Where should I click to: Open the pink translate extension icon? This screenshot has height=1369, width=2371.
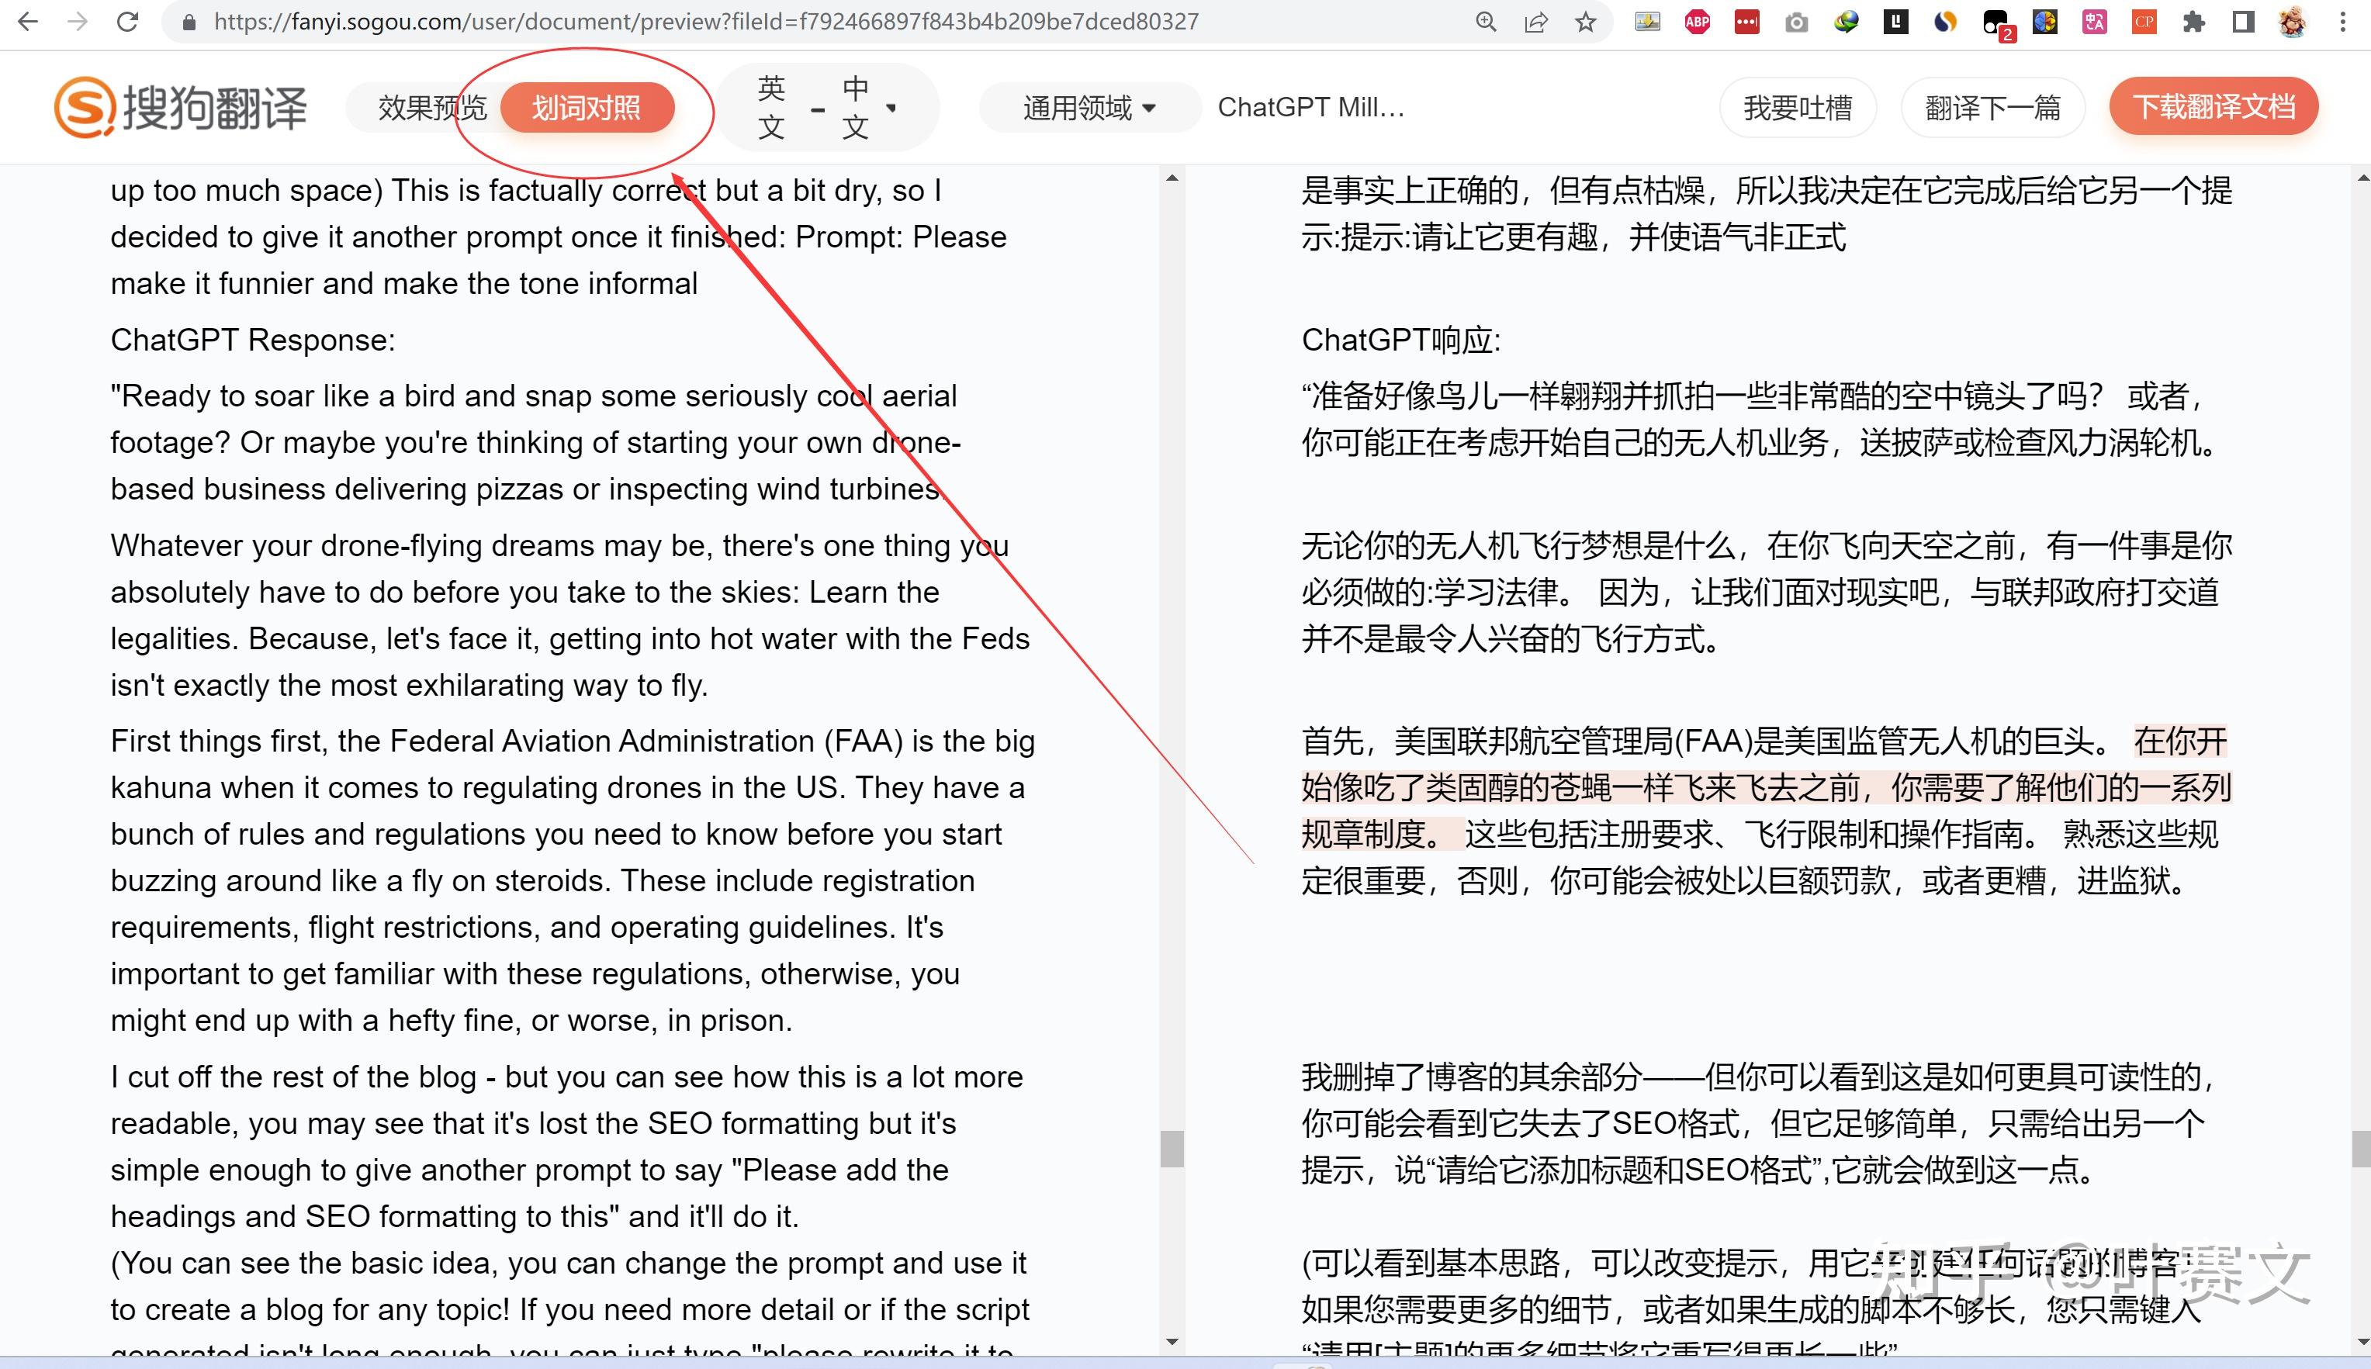(2096, 22)
